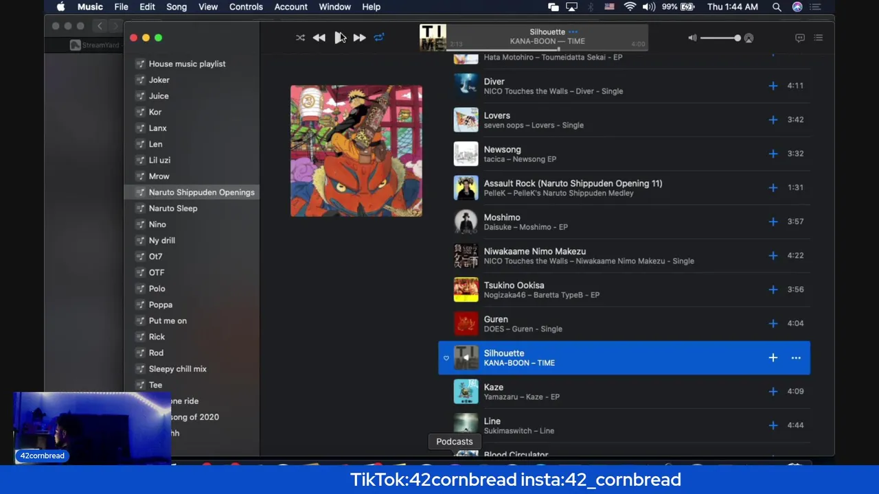Select the Lil uzi playlist
The height and width of the screenshot is (494, 879).
pos(192,160)
